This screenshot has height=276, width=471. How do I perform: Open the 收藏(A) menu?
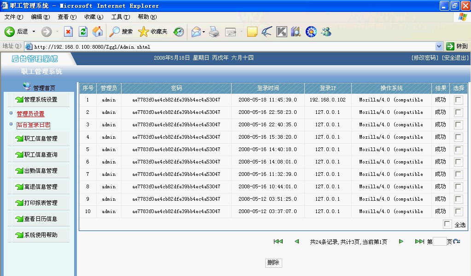point(94,17)
